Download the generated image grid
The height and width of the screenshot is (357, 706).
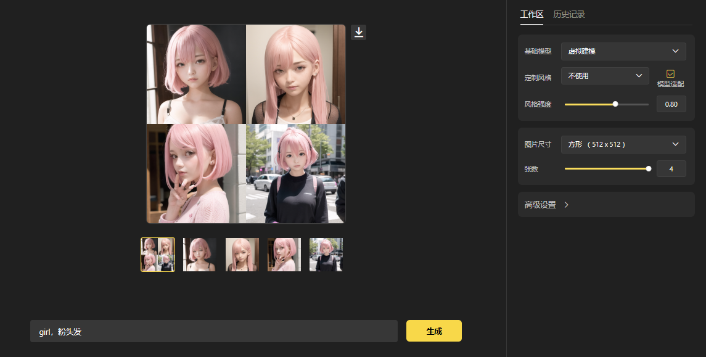click(x=358, y=33)
